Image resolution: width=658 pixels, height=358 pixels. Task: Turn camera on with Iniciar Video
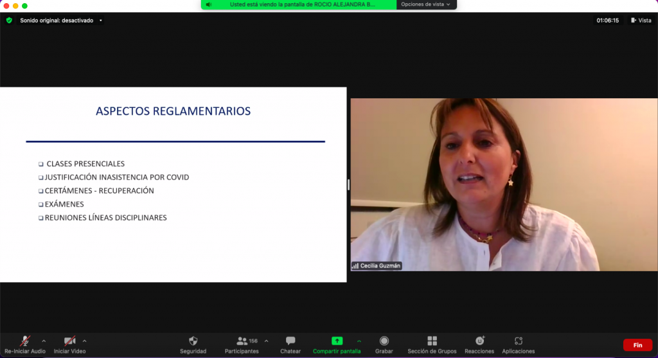point(69,341)
